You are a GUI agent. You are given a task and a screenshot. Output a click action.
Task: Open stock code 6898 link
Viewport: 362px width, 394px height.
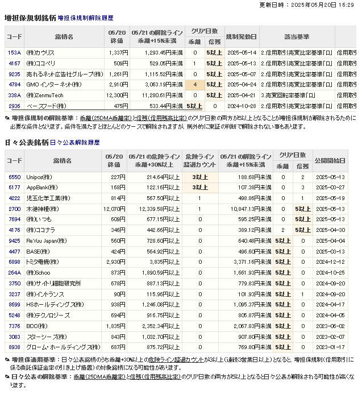14,262
